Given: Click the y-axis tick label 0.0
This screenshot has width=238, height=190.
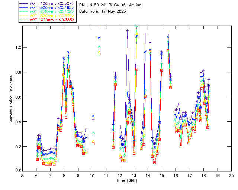Looking at the screenshot, I should pyautogui.click(x=17, y=171).
